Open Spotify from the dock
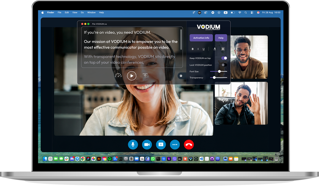319x186 pixels. point(110,159)
